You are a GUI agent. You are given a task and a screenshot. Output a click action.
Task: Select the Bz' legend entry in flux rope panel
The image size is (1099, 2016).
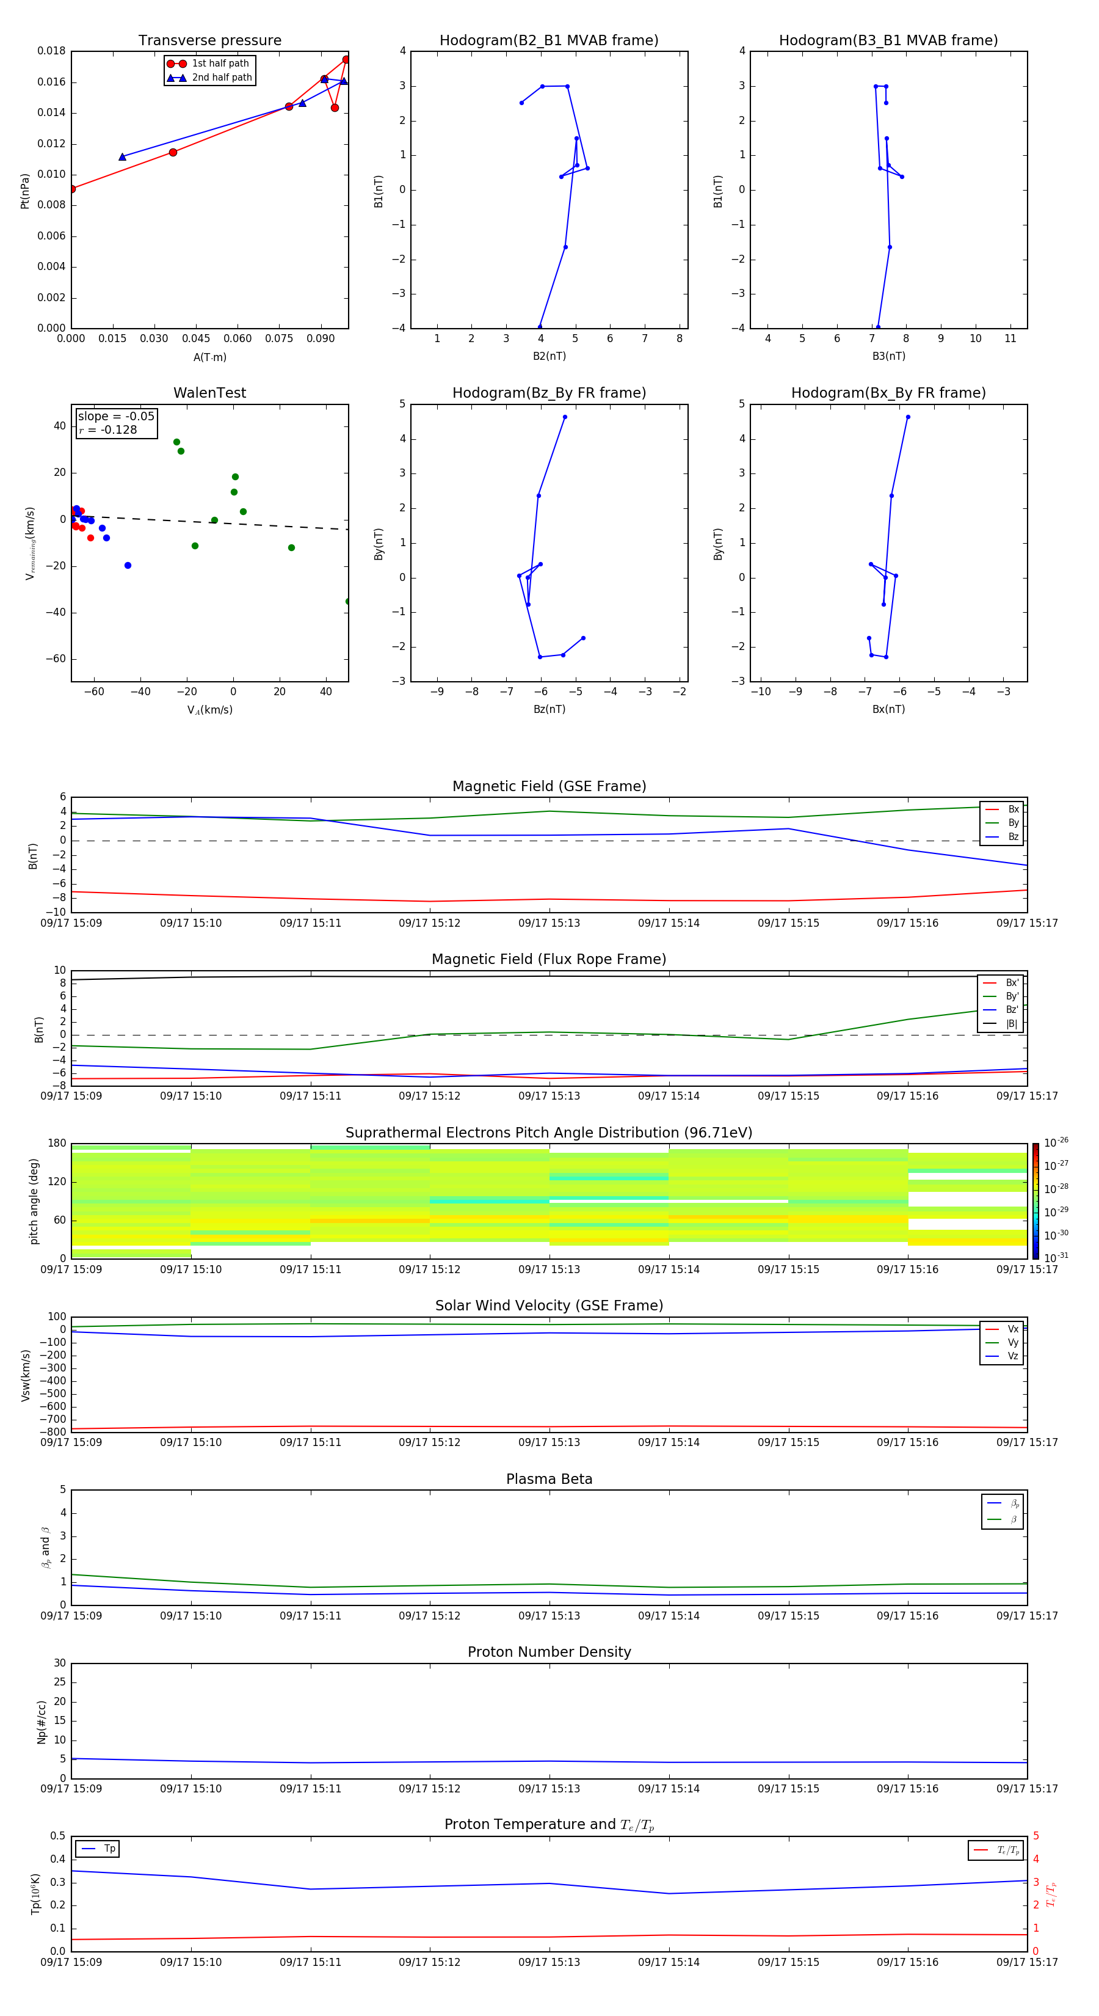pyautogui.click(x=1001, y=1010)
